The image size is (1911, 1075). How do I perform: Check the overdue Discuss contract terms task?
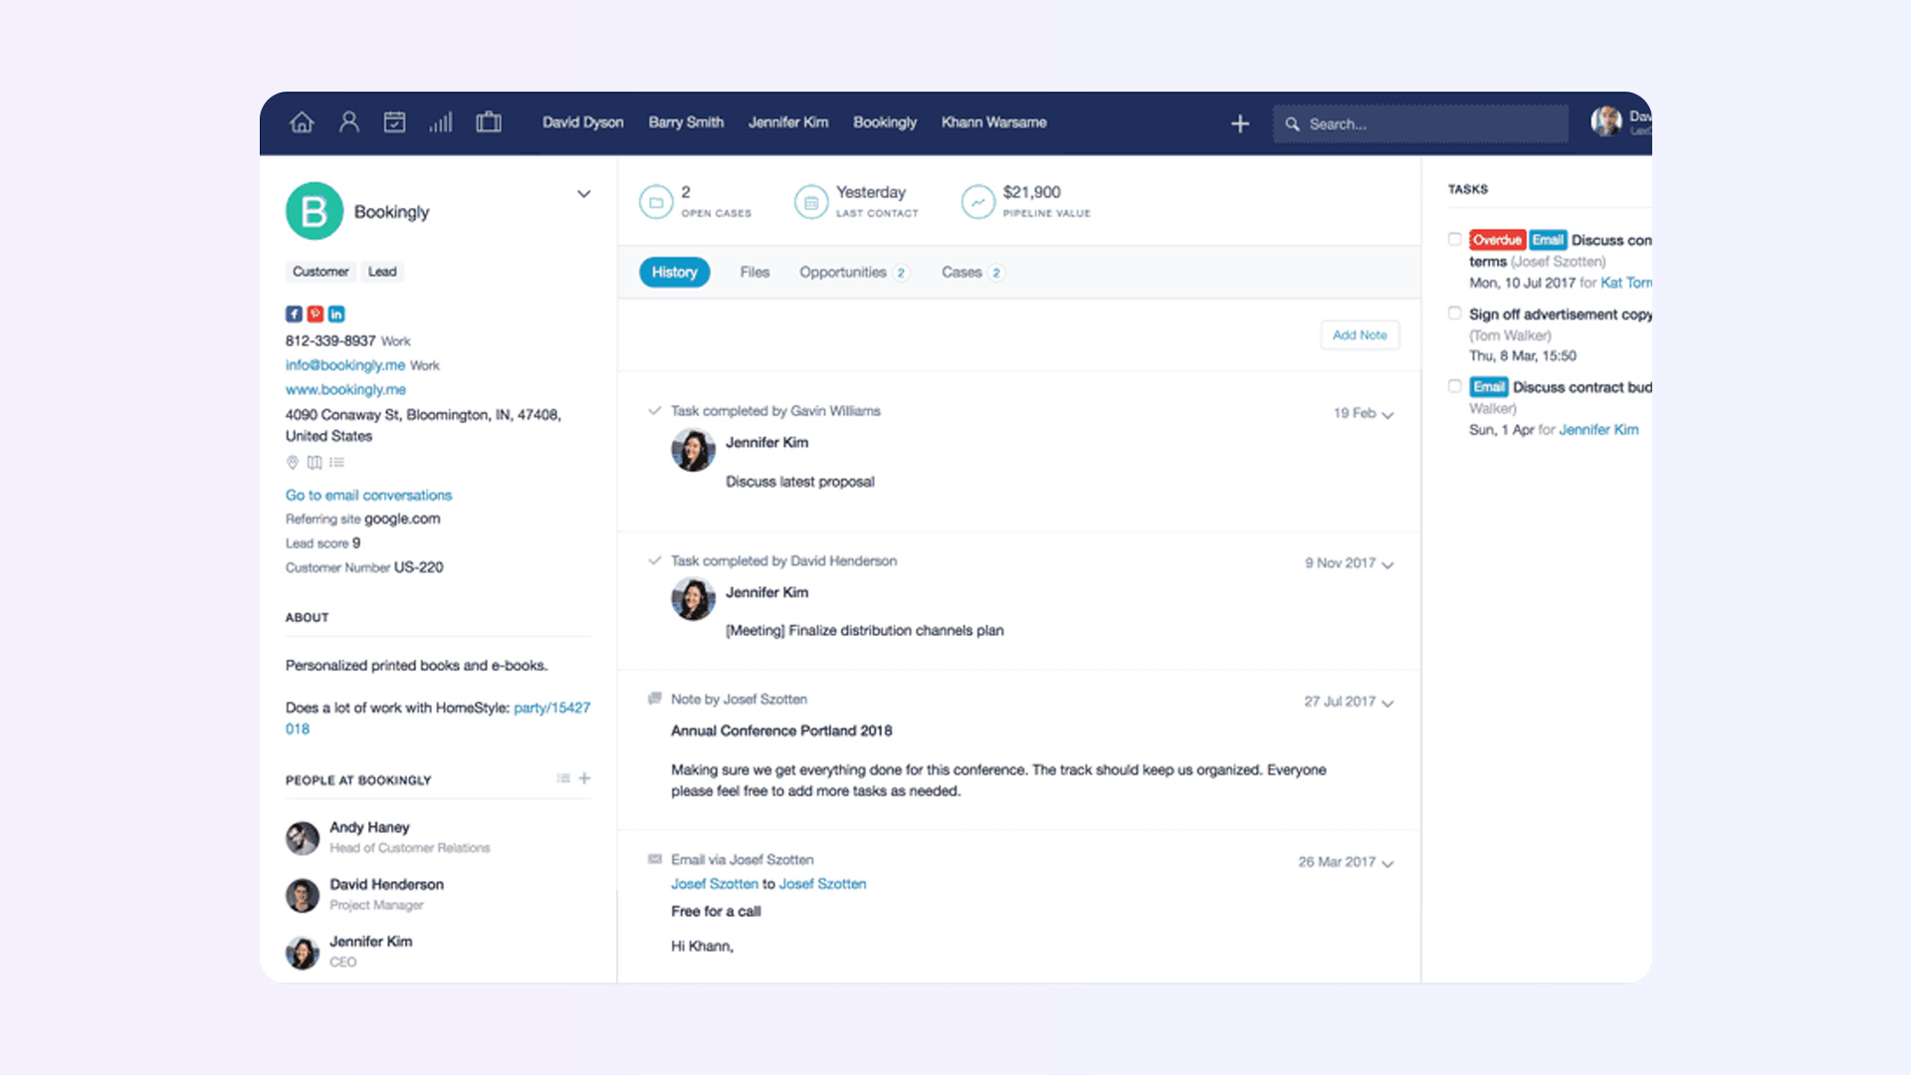(x=1455, y=239)
